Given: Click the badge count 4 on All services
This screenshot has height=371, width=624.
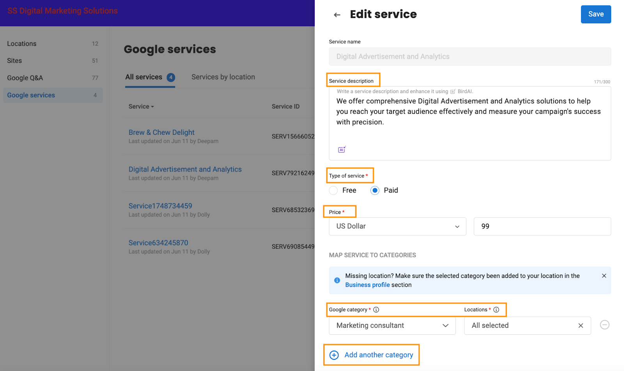Looking at the screenshot, I should [x=171, y=78].
